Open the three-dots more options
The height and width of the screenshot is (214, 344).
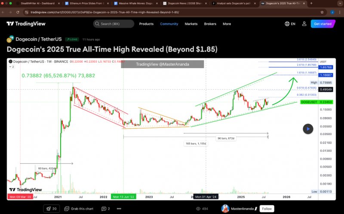click(119, 208)
